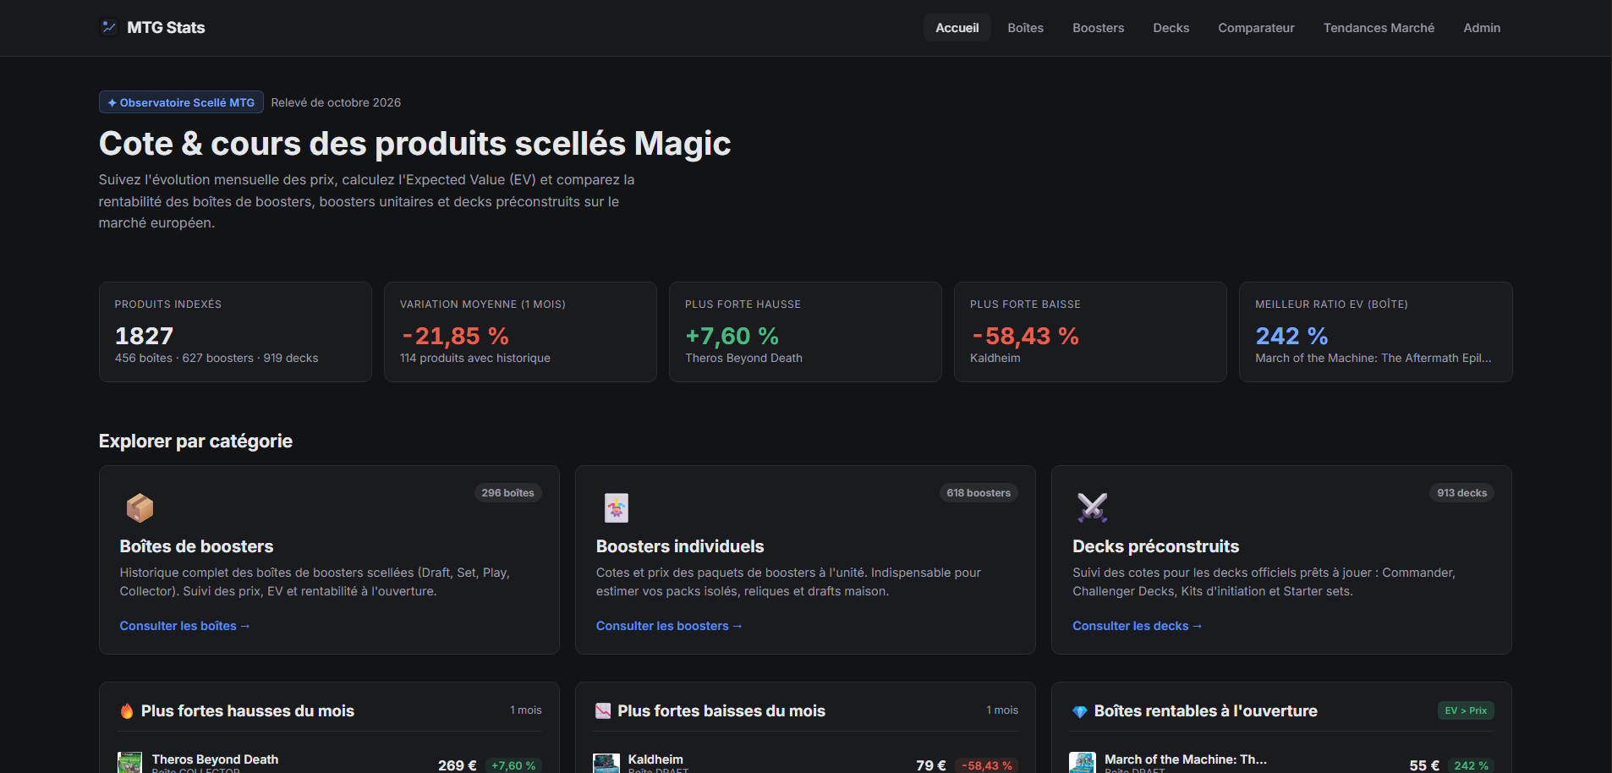Click the 913 decks count badge
This screenshot has height=773, width=1612.
click(1461, 493)
